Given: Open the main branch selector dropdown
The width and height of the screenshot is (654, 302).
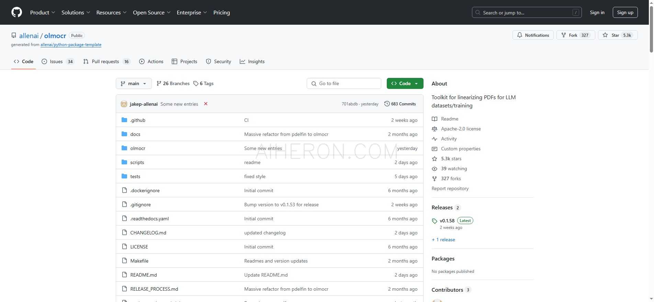Looking at the screenshot, I should (x=134, y=83).
